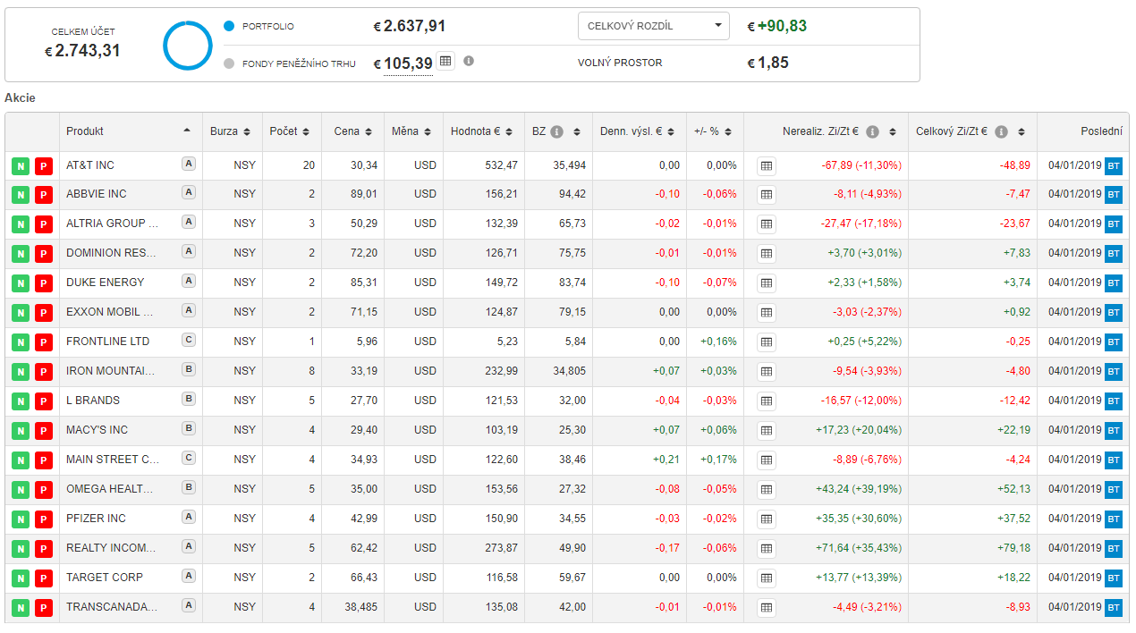1136x633 pixels.
Task: Sort the table by Burza column
Action: pyautogui.click(x=233, y=131)
